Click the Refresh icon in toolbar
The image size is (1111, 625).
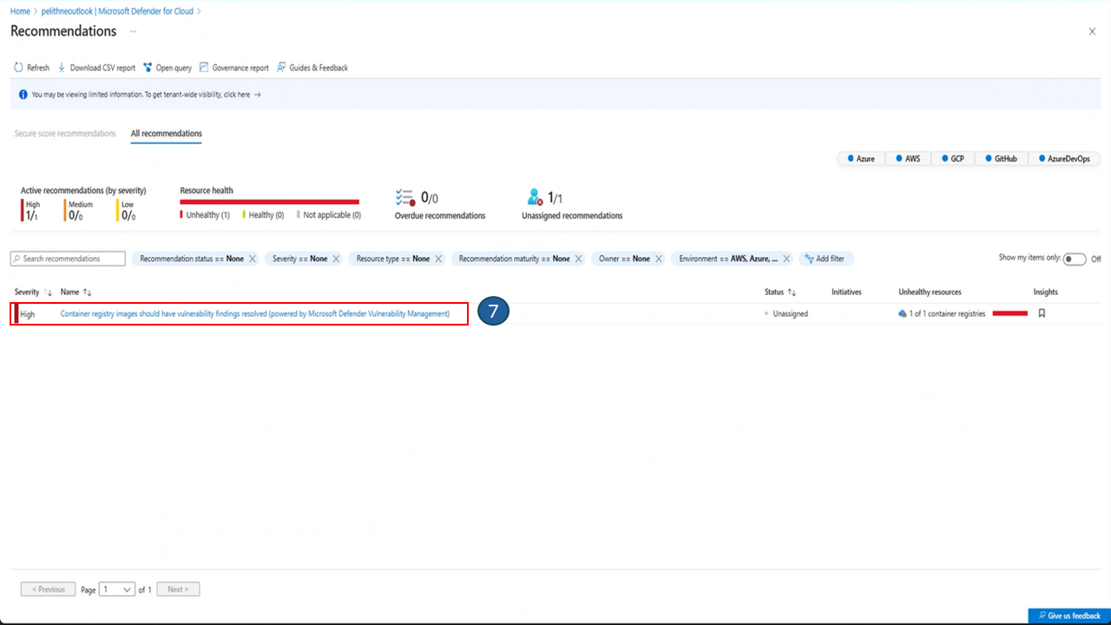coord(18,68)
